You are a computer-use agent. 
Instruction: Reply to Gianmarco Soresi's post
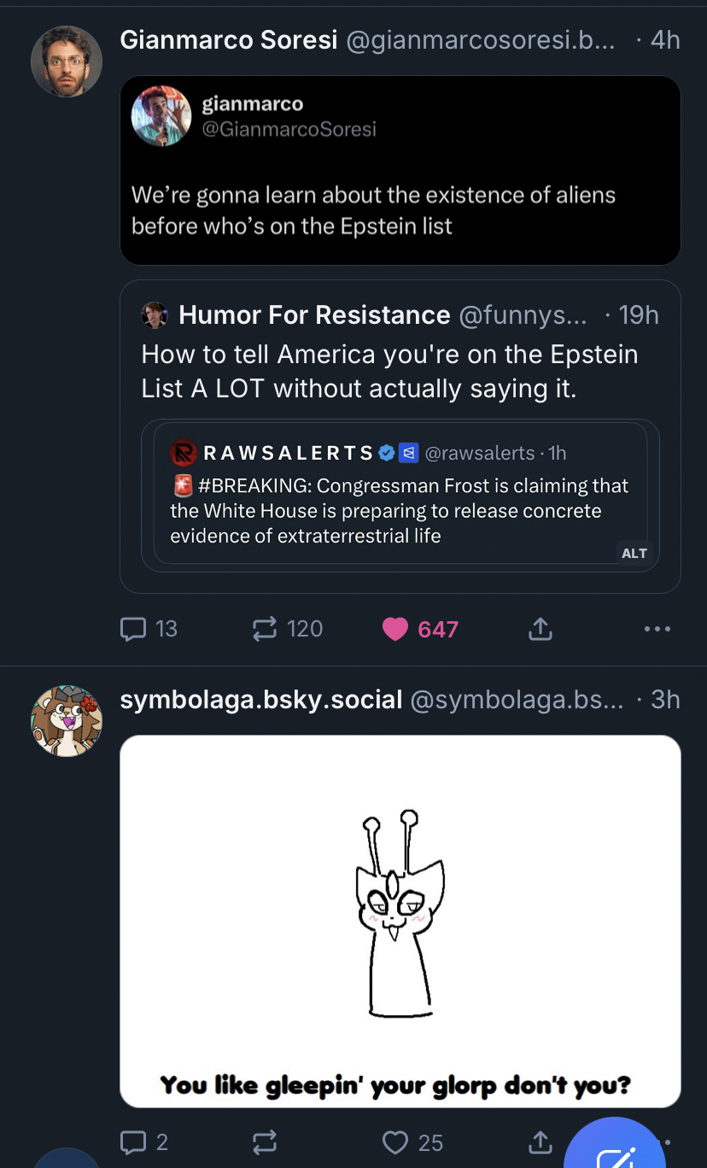click(x=134, y=630)
